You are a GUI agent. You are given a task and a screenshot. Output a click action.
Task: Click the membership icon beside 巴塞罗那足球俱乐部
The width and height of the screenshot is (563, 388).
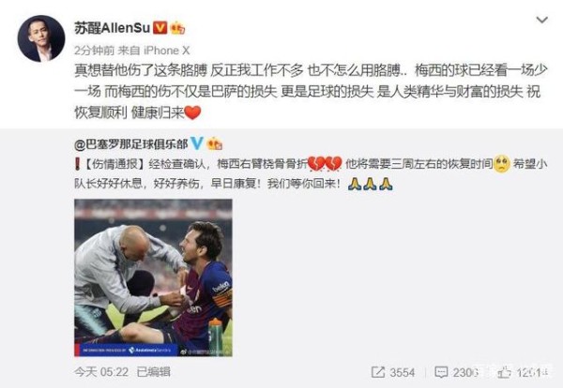click(215, 143)
